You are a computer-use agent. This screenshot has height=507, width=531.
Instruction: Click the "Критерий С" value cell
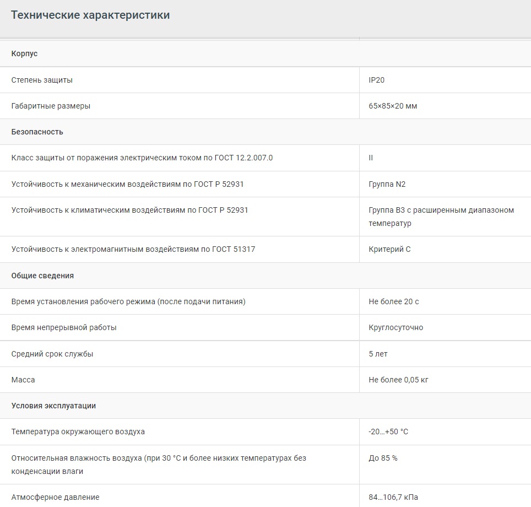tap(389, 249)
